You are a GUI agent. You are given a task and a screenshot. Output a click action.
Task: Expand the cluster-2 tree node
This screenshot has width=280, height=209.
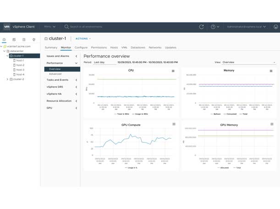7,79
